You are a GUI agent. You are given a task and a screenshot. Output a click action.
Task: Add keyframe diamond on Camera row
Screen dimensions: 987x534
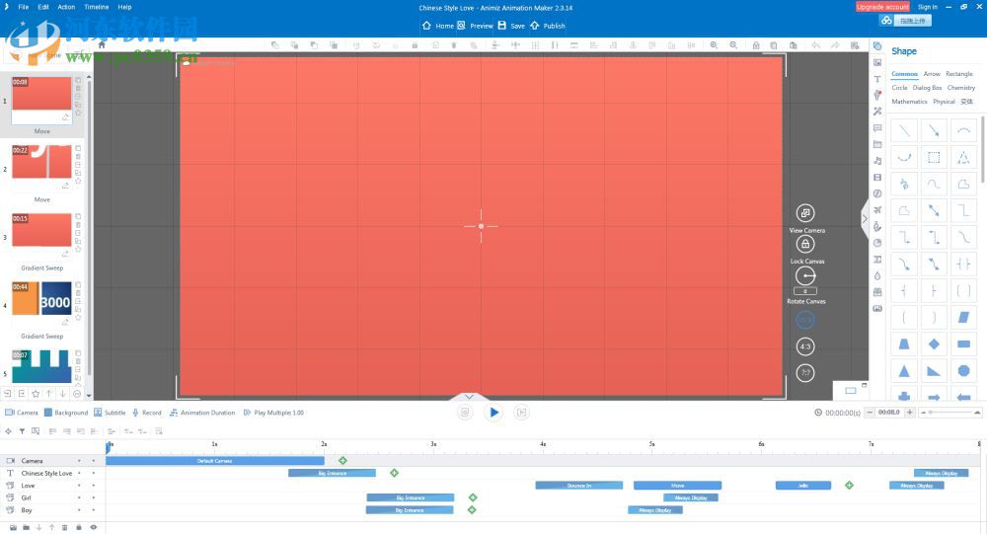pos(342,460)
